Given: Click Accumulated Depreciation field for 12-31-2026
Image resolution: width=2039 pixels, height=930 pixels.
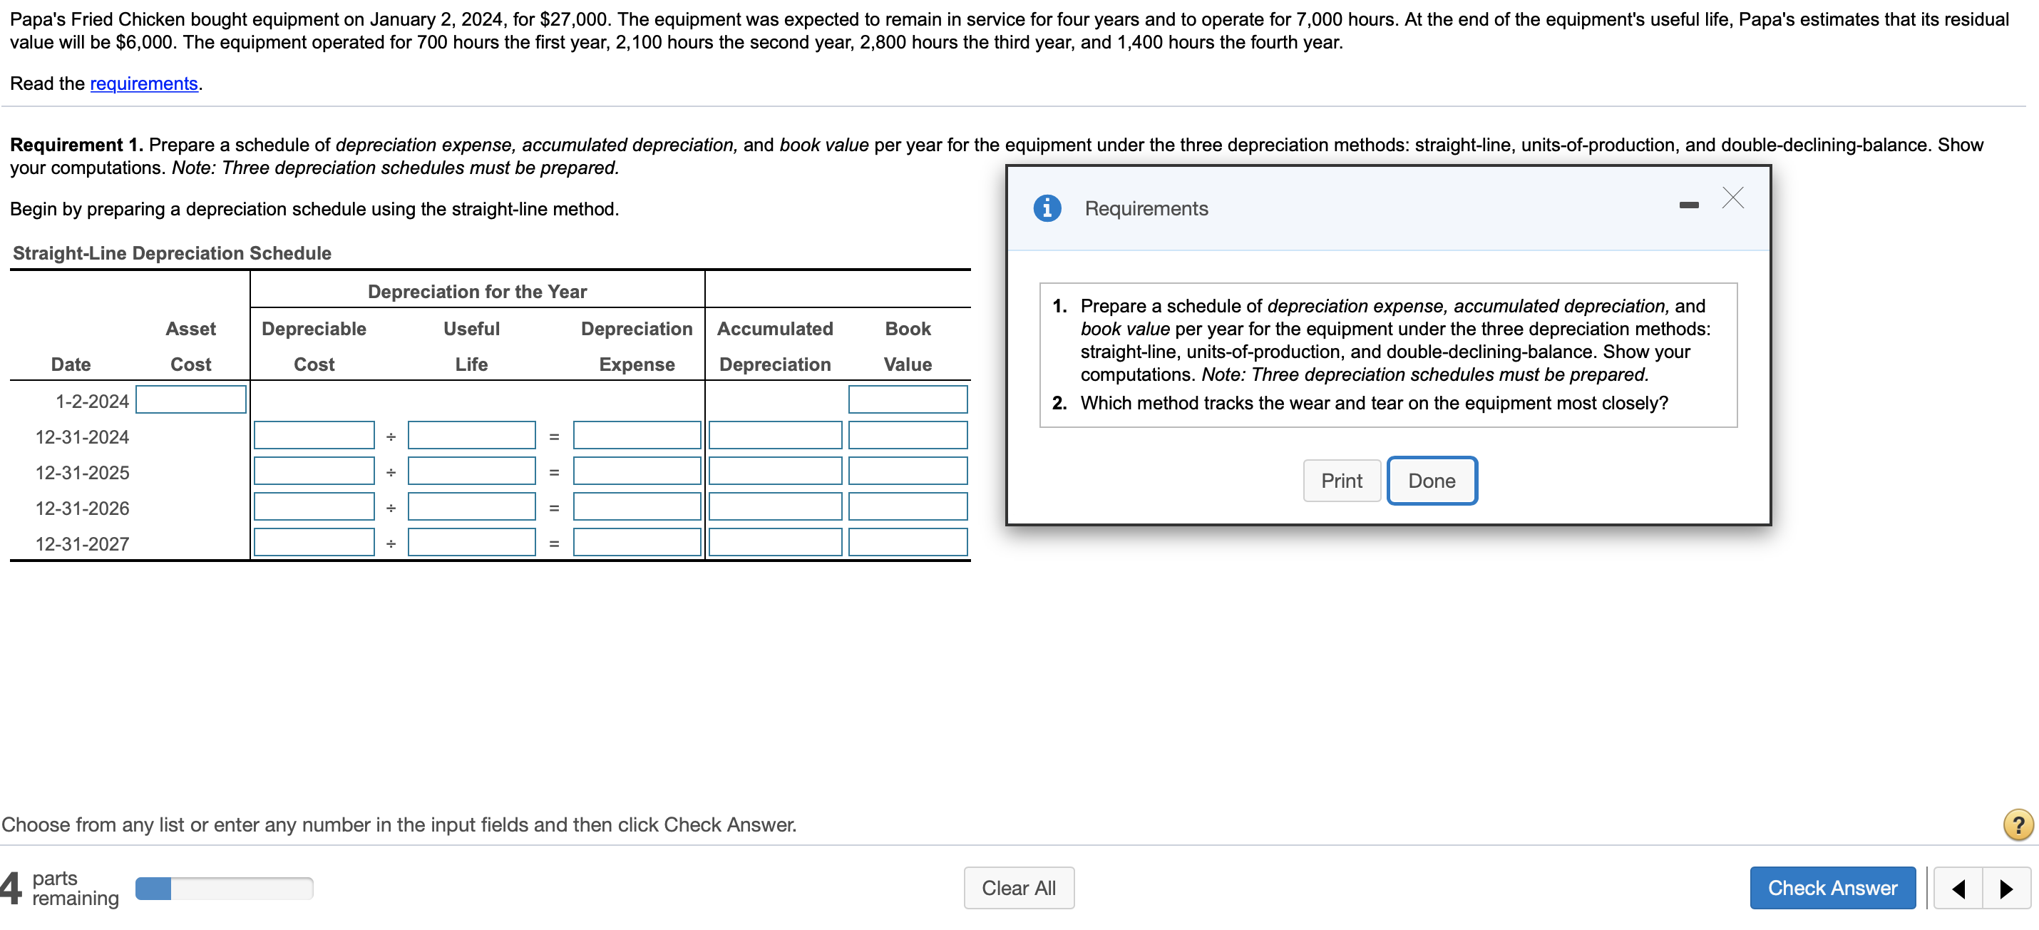Looking at the screenshot, I should pos(776,506).
